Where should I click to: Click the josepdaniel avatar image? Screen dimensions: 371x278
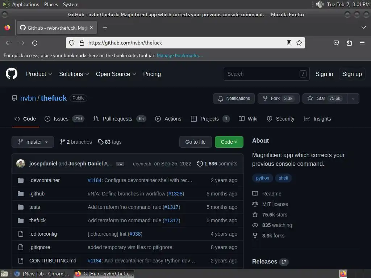tap(21, 164)
